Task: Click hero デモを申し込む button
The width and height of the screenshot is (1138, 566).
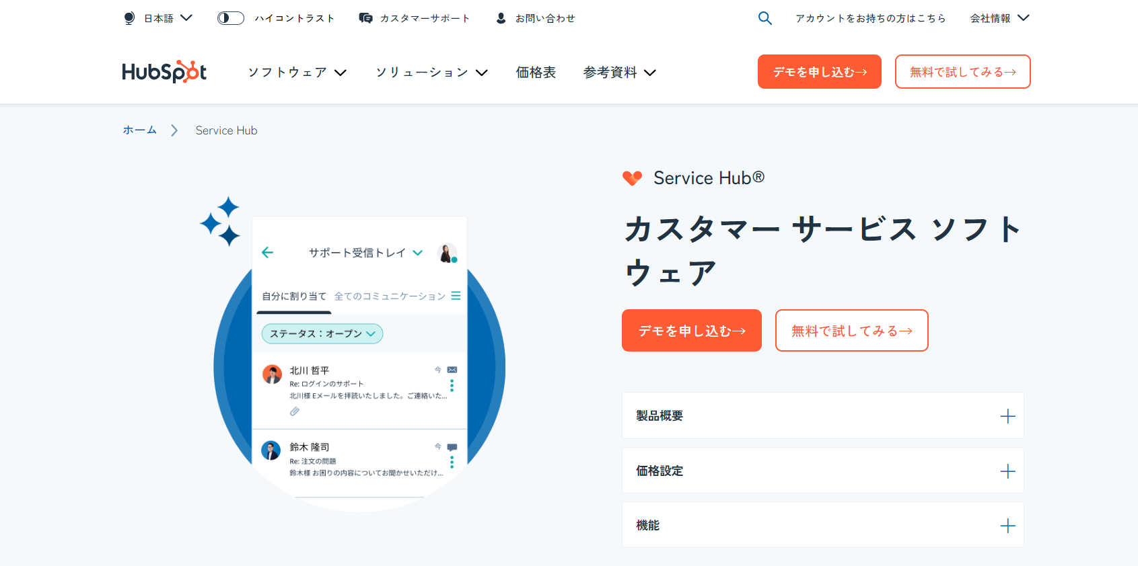Action: [x=692, y=330]
